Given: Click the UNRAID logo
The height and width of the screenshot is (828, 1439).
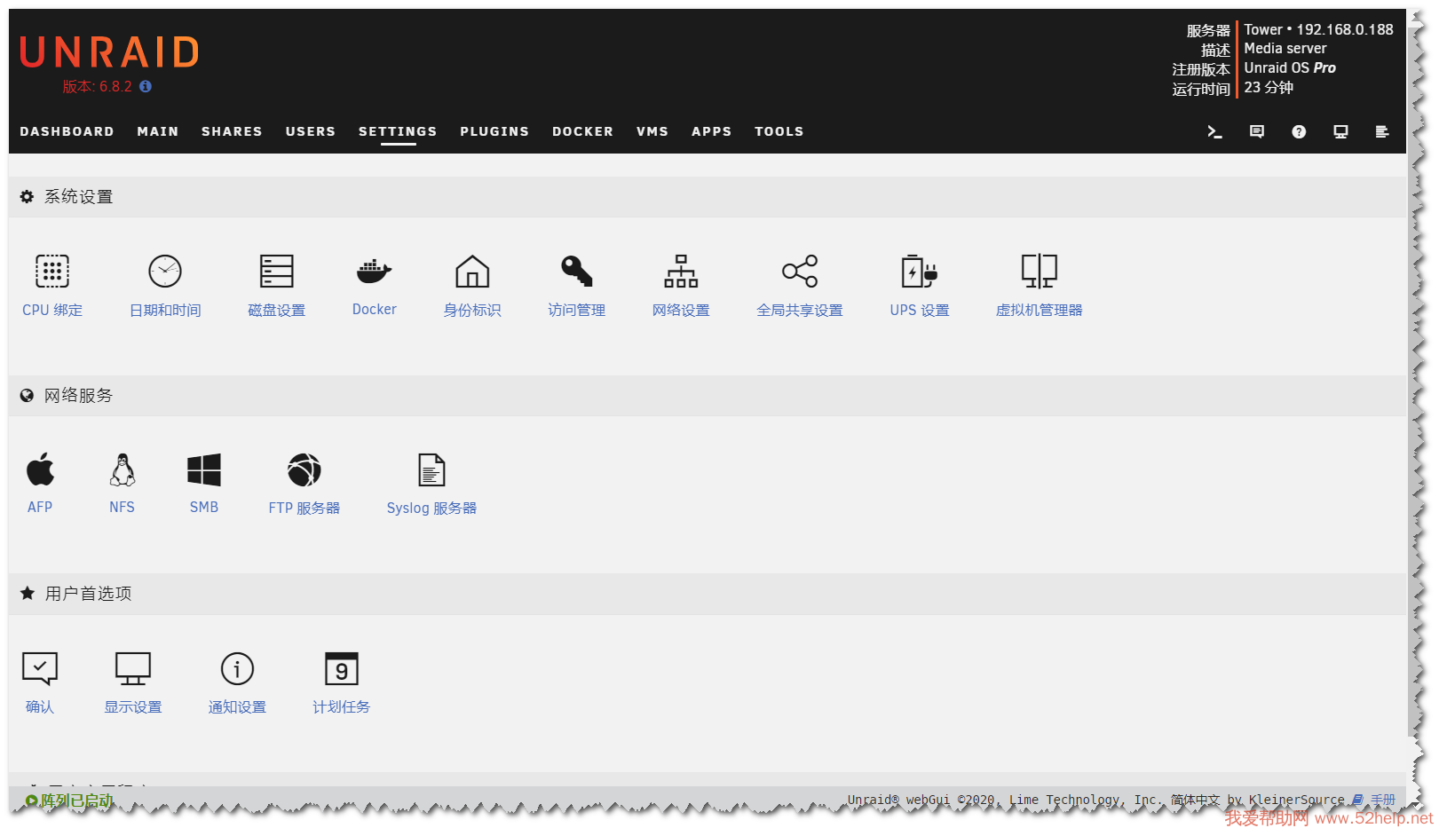Looking at the screenshot, I should (x=109, y=52).
